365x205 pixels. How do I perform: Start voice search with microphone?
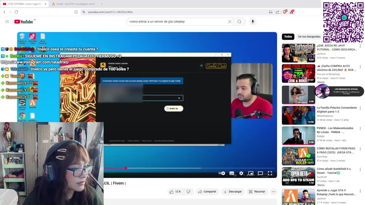click(x=253, y=22)
